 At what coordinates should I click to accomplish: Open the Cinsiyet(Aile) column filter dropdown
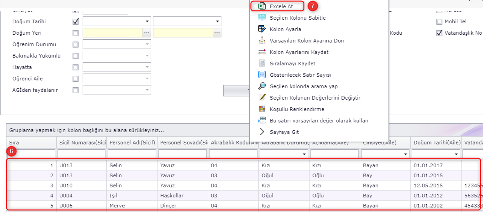(405, 154)
